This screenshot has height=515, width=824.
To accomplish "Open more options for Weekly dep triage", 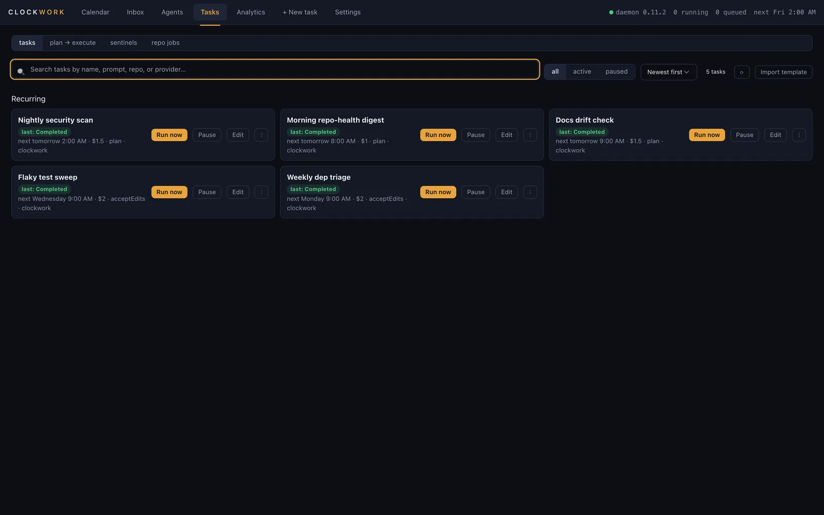I will 530,192.
